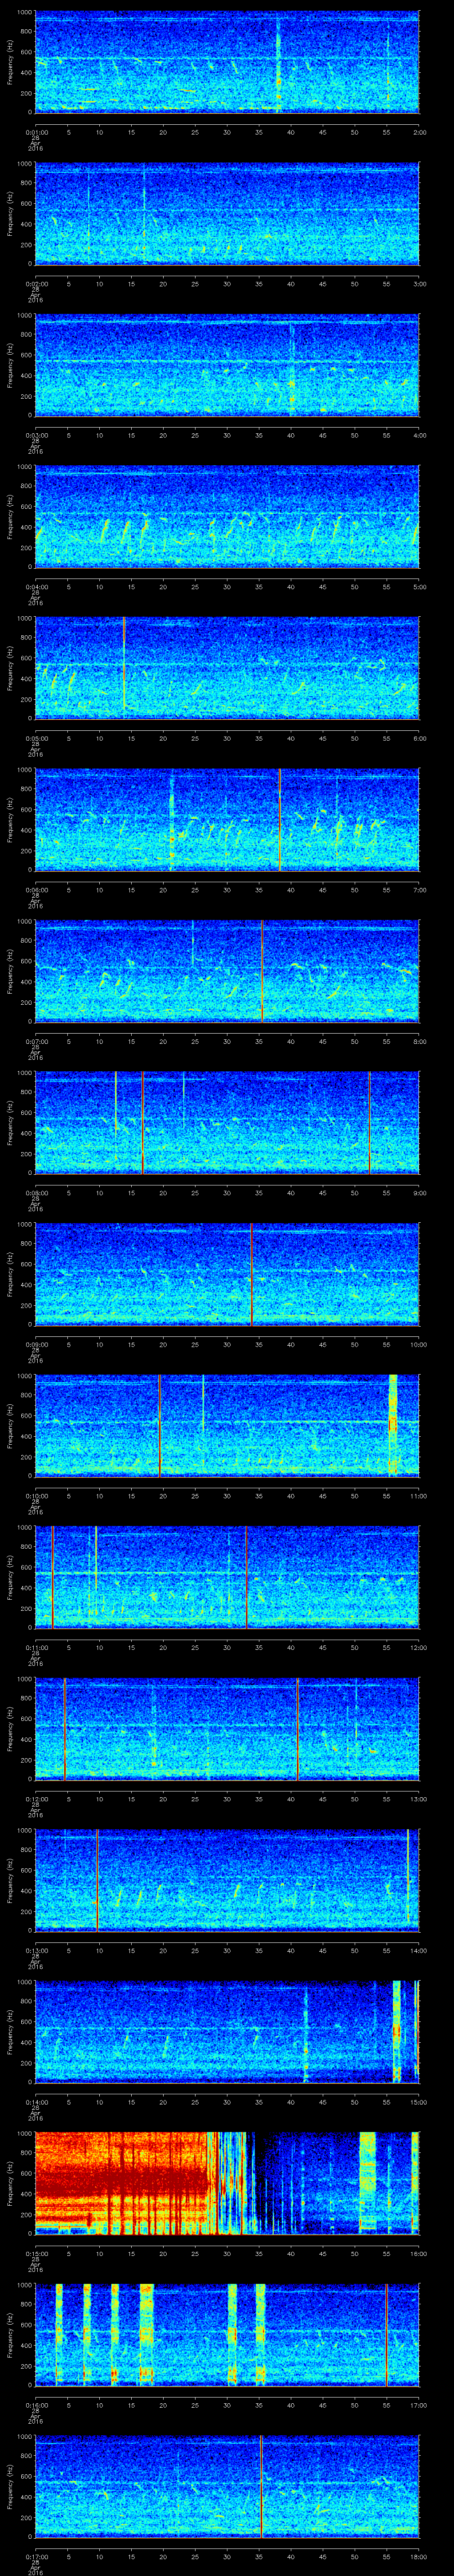Click the '16:00' end time label

pos(420,2252)
